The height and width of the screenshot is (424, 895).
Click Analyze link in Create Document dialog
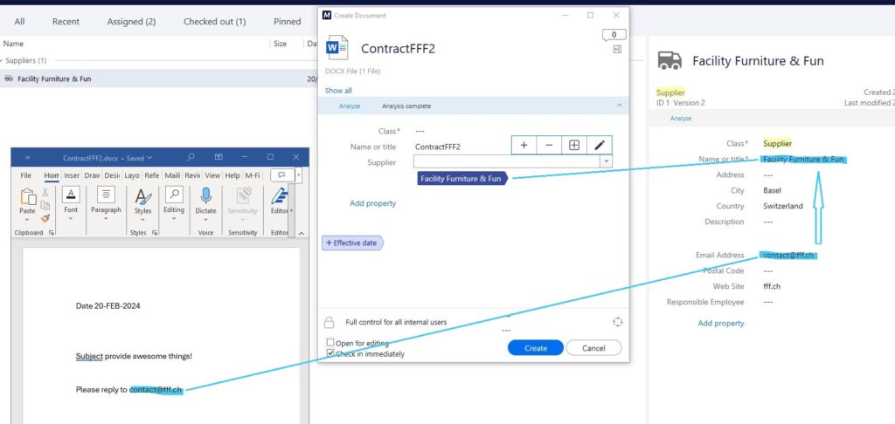[x=350, y=106]
